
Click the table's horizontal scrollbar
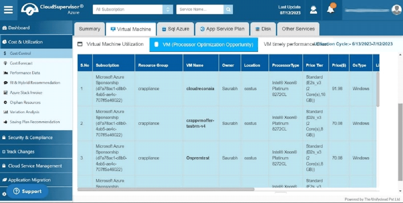[166, 190]
